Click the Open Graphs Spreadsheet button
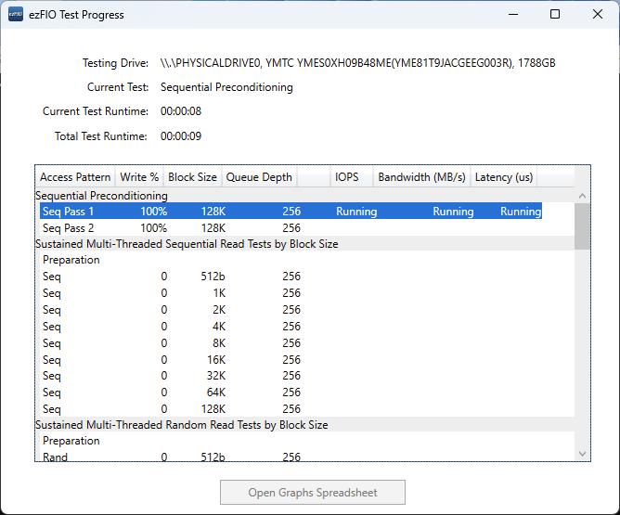 point(313,492)
